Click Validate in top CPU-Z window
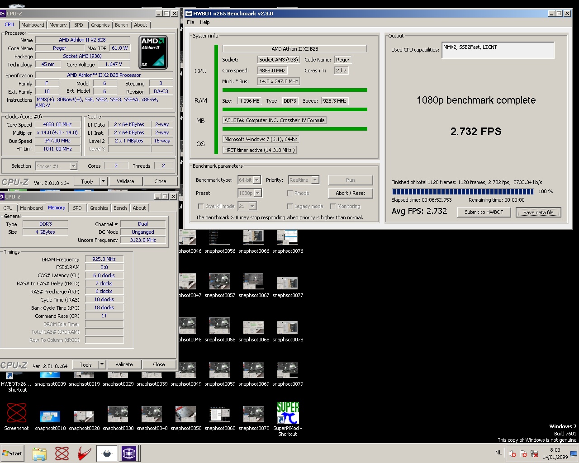This screenshot has height=463, width=579. pos(125,181)
